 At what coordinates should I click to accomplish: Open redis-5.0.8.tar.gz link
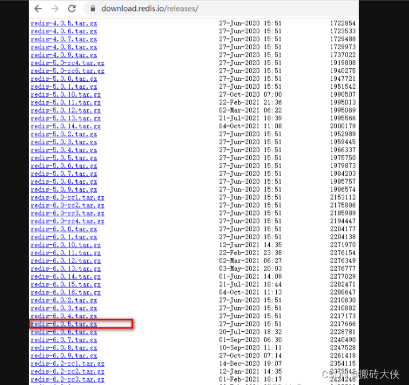64,181
